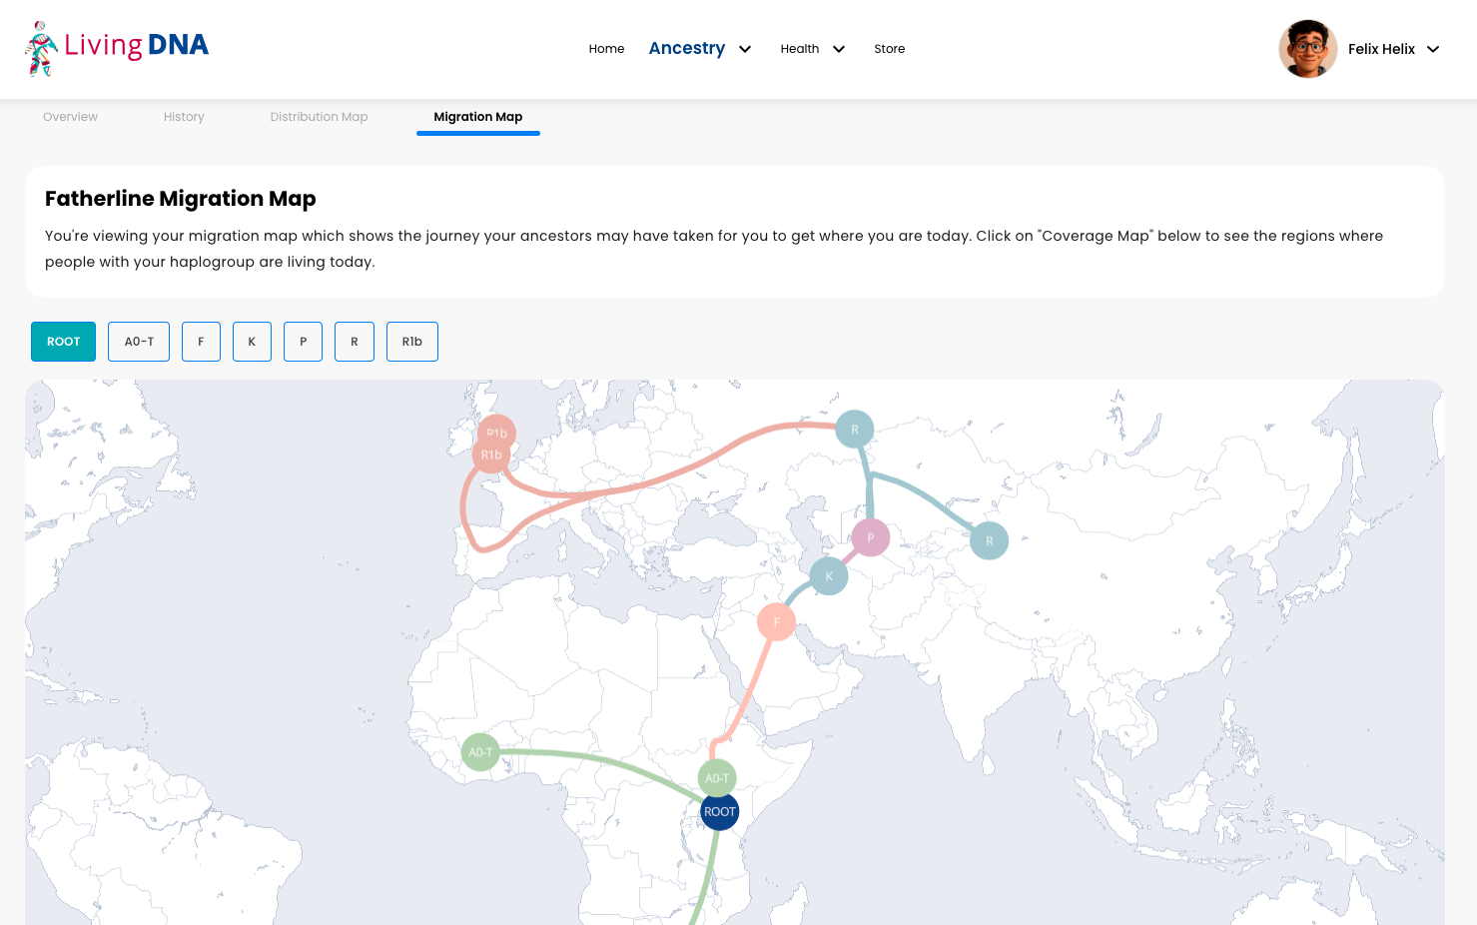Select the F haplogroup button
This screenshot has height=925, width=1477.
pyautogui.click(x=201, y=342)
